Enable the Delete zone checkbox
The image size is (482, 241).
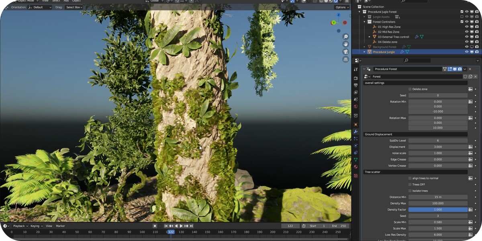(x=410, y=89)
